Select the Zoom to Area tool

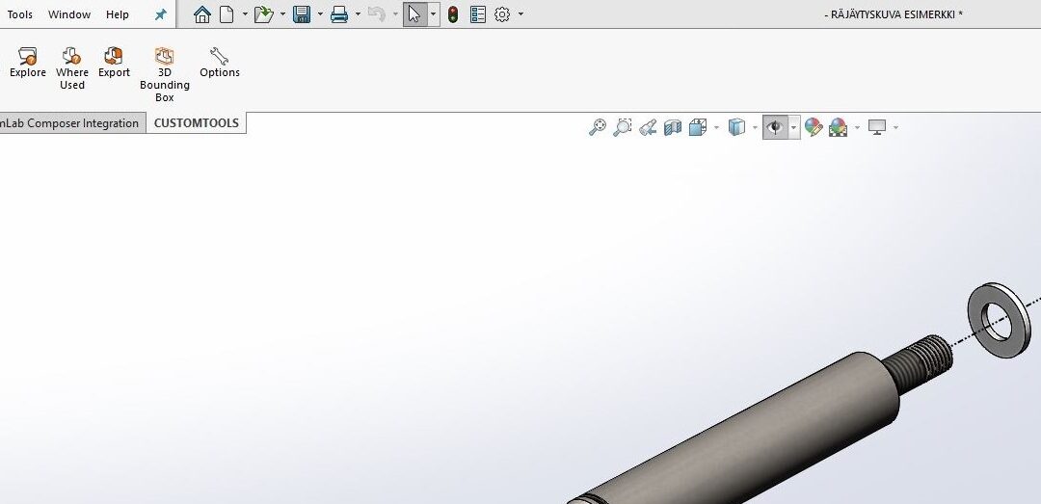623,127
